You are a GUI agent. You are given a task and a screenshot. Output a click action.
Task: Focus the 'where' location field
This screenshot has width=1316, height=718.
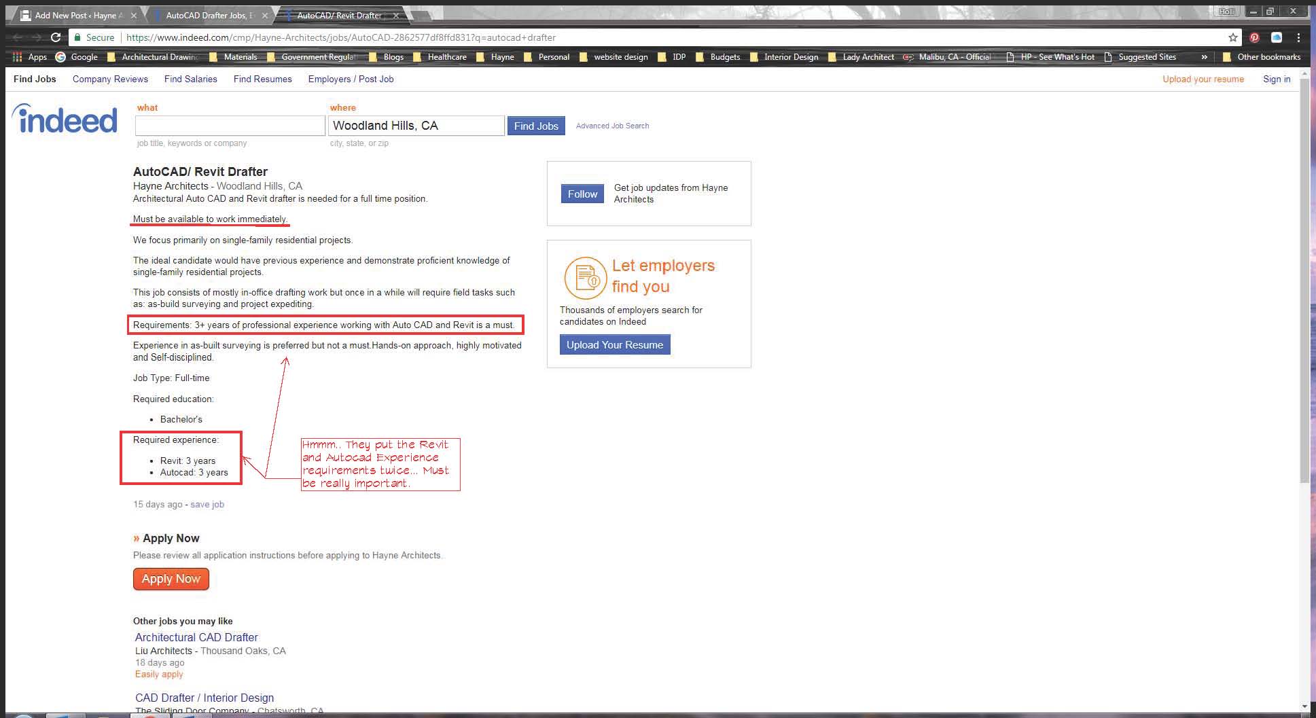pos(416,126)
